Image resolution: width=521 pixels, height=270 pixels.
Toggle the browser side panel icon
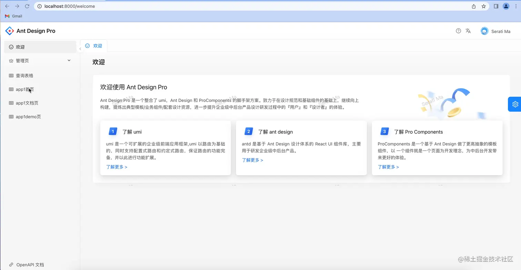point(496,6)
